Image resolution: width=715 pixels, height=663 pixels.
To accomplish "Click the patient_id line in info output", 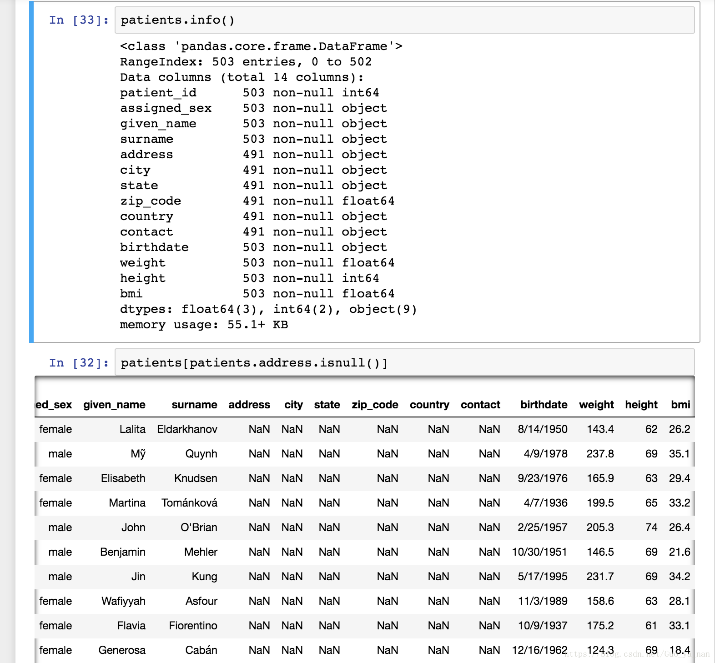I will 249,93.
